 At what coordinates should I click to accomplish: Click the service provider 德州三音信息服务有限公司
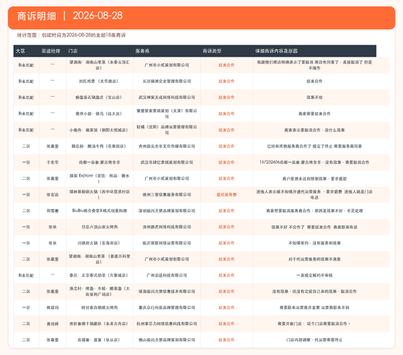[167, 194]
